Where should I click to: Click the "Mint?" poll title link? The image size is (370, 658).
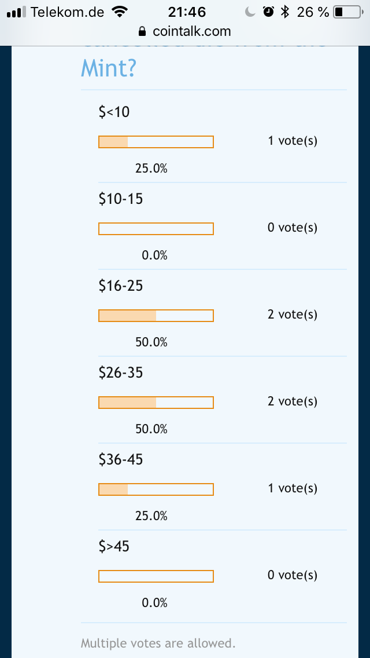(109, 68)
